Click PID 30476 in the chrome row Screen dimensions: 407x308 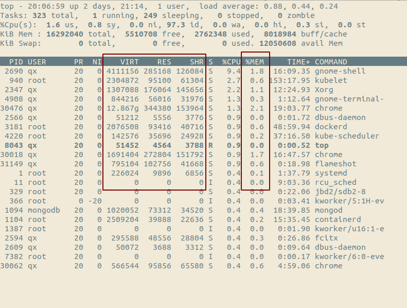coord(12,108)
